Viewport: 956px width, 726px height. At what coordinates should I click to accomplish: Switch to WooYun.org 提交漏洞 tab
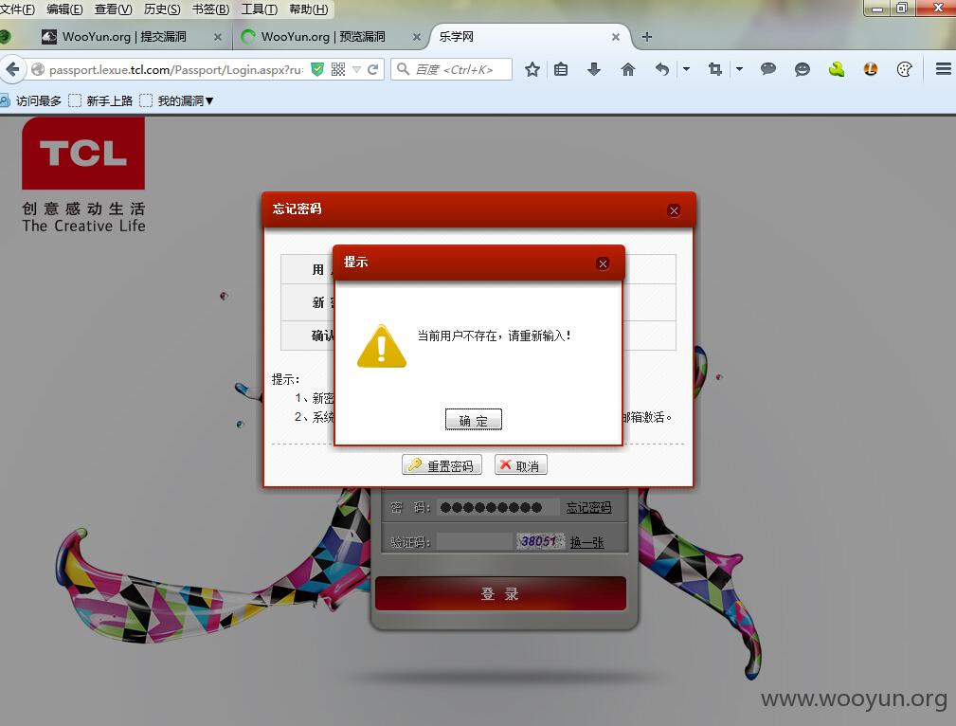pyautogui.click(x=125, y=37)
